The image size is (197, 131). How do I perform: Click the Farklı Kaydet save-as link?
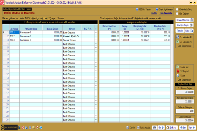point(143,128)
